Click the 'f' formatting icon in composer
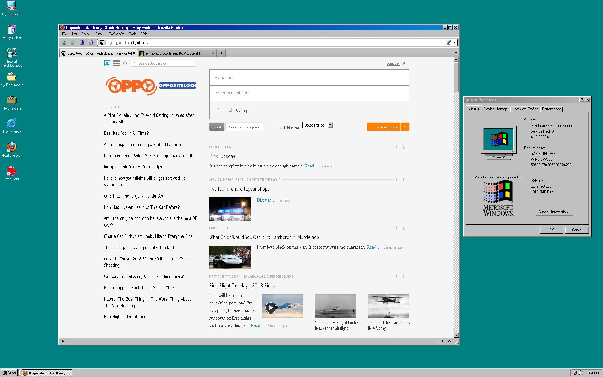This screenshot has height=377, width=603. [x=218, y=111]
